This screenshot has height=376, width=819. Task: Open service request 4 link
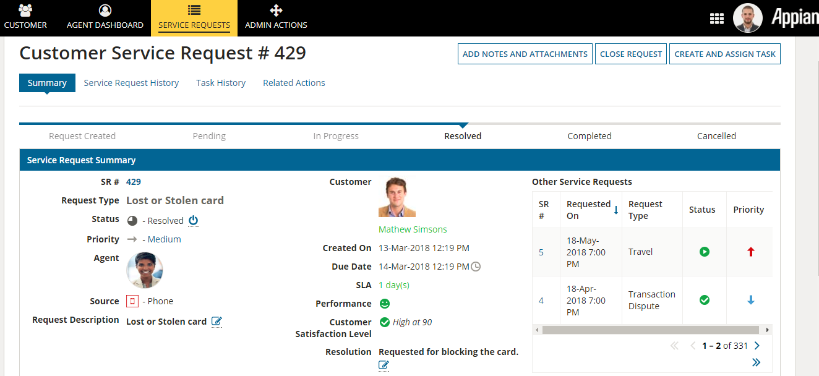[541, 301]
